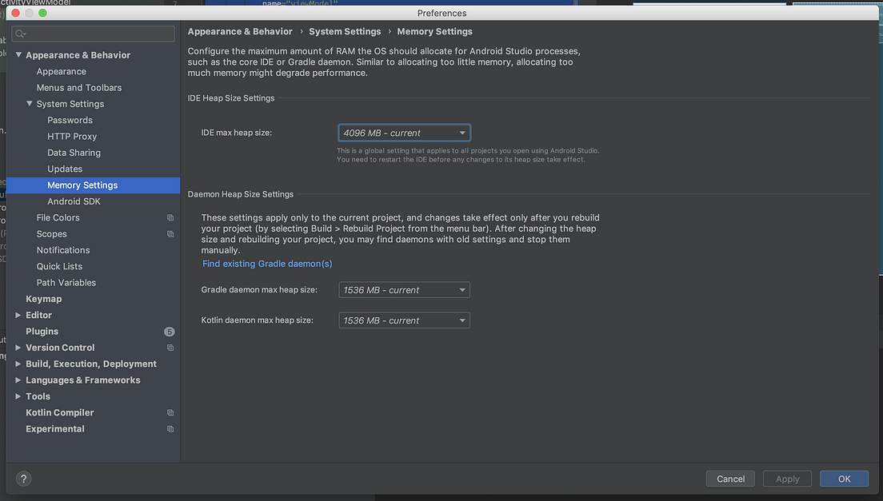Click the OK button
This screenshot has height=501, width=883.
(x=844, y=479)
